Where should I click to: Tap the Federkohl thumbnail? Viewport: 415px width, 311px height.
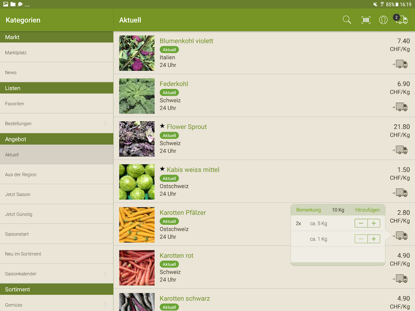coord(137,96)
